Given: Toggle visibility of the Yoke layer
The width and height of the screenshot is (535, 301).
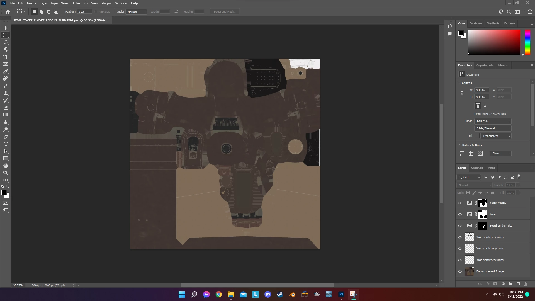Looking at the screenshot, I should [460, 214].
